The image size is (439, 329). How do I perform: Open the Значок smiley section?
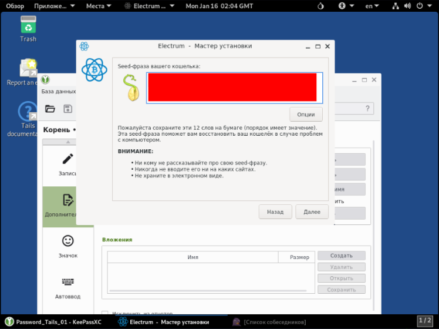(67, 246)
